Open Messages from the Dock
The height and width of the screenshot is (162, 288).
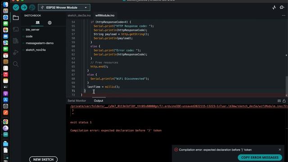5,23
